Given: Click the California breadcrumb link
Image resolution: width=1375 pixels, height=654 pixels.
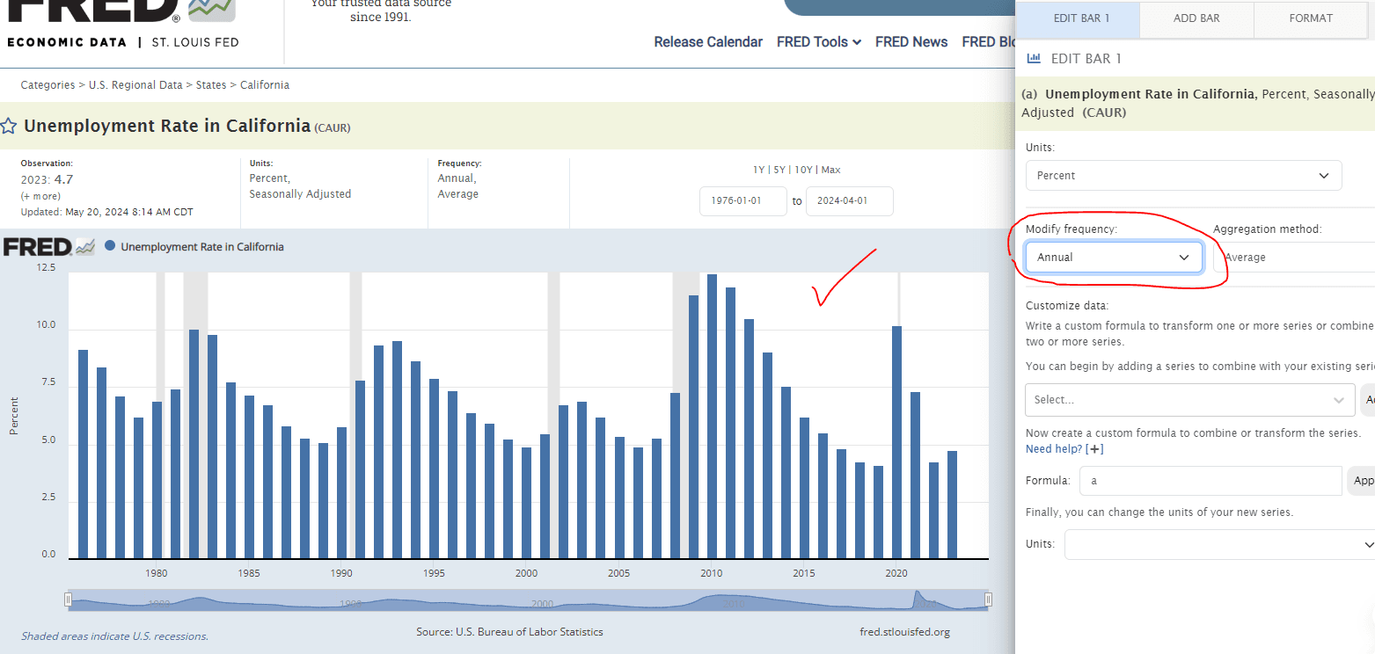Looking at the screenshot, I should click(x=265, y=85).
